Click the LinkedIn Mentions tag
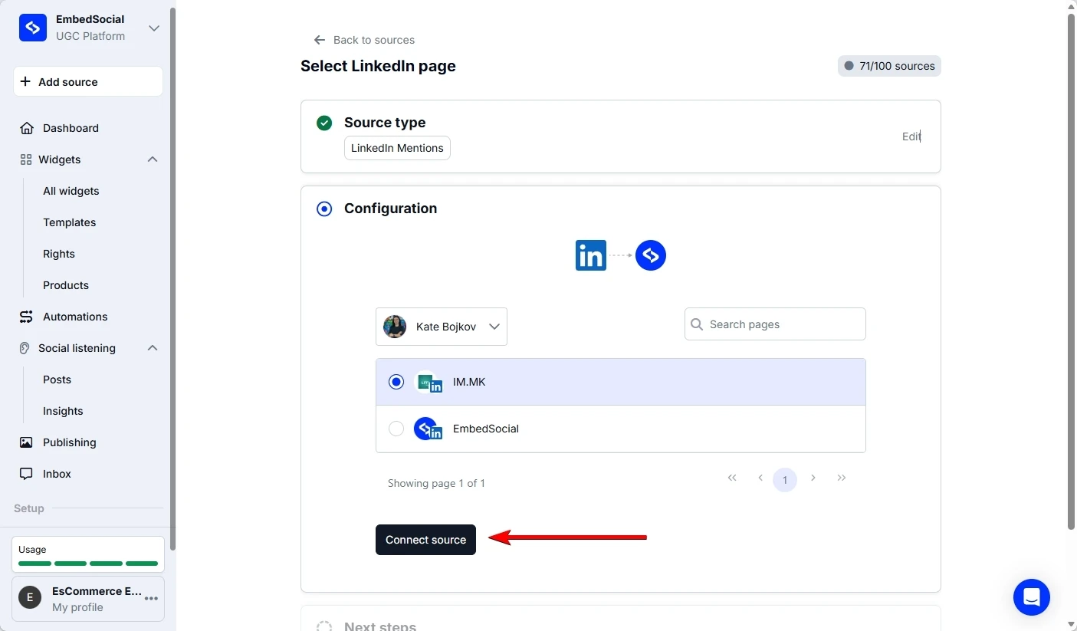 397,148
